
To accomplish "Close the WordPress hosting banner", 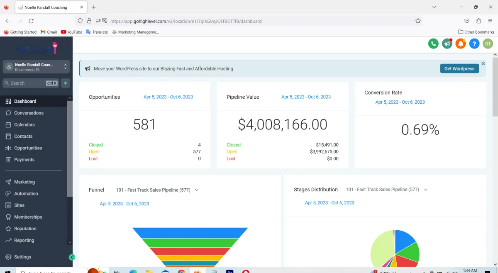I will coord(483,63).
